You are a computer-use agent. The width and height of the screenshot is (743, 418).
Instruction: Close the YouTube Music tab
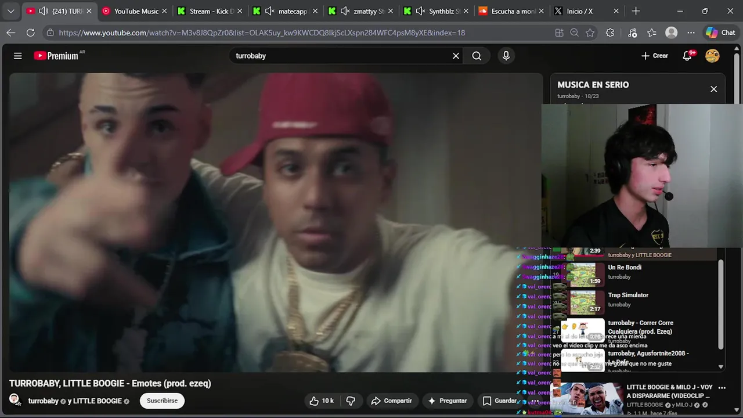[164, 11]
